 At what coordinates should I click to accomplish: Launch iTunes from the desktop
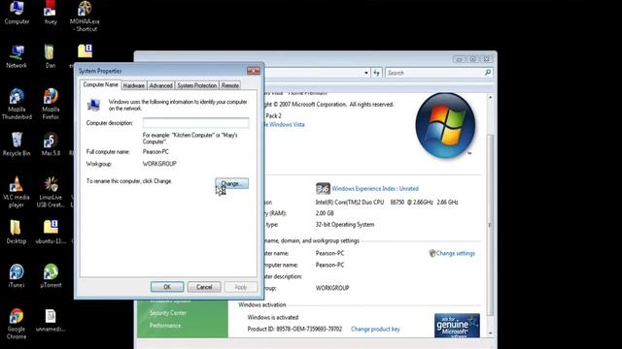[17, 275]
